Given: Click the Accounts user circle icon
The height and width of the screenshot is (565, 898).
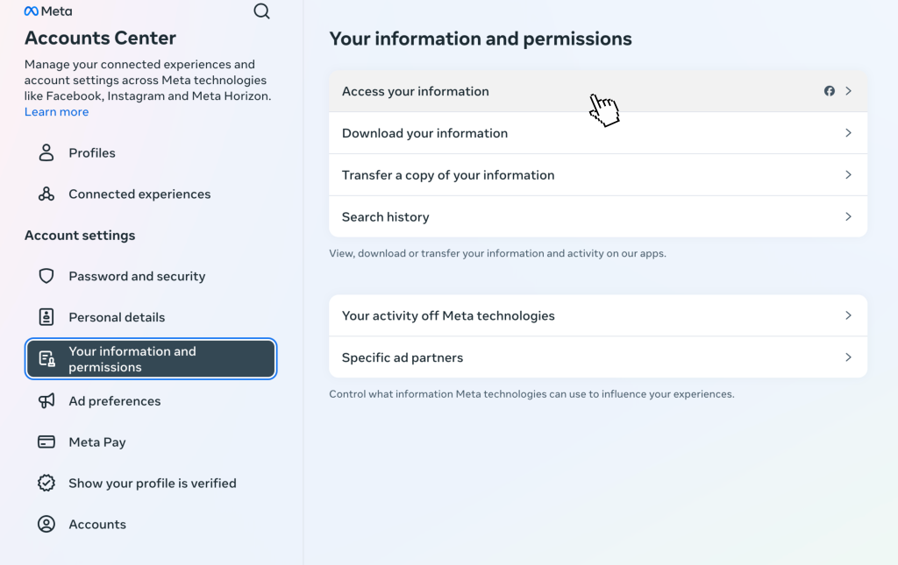Looking at the screenshot, I should pos(46,524).
